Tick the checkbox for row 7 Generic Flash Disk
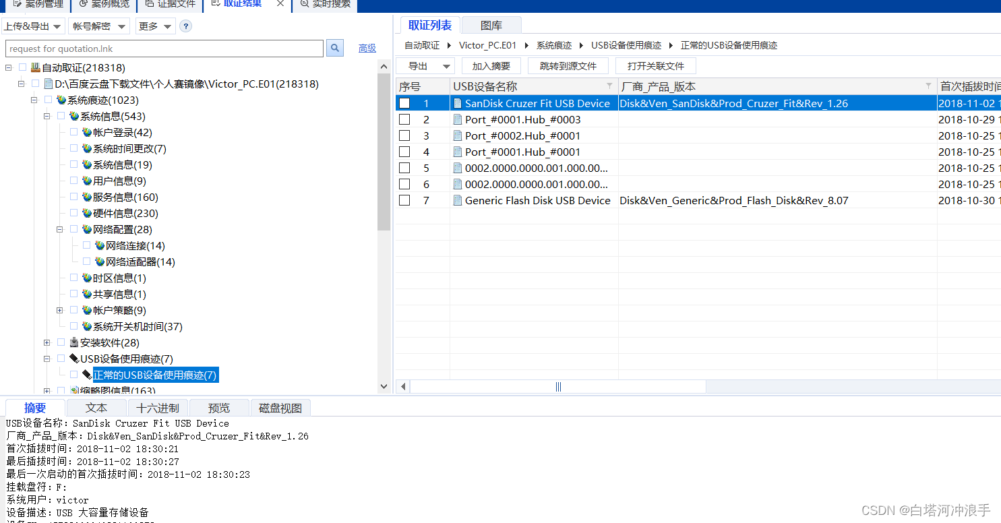1001x523 pixels. click(x=404, y=200)
